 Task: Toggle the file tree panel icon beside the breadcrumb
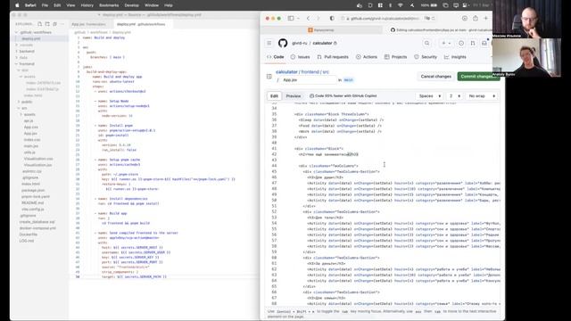tap(269, 77)
